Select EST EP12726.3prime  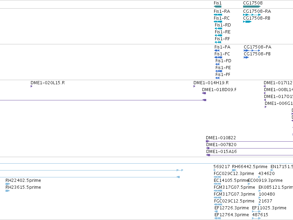[x=232, y=208]
